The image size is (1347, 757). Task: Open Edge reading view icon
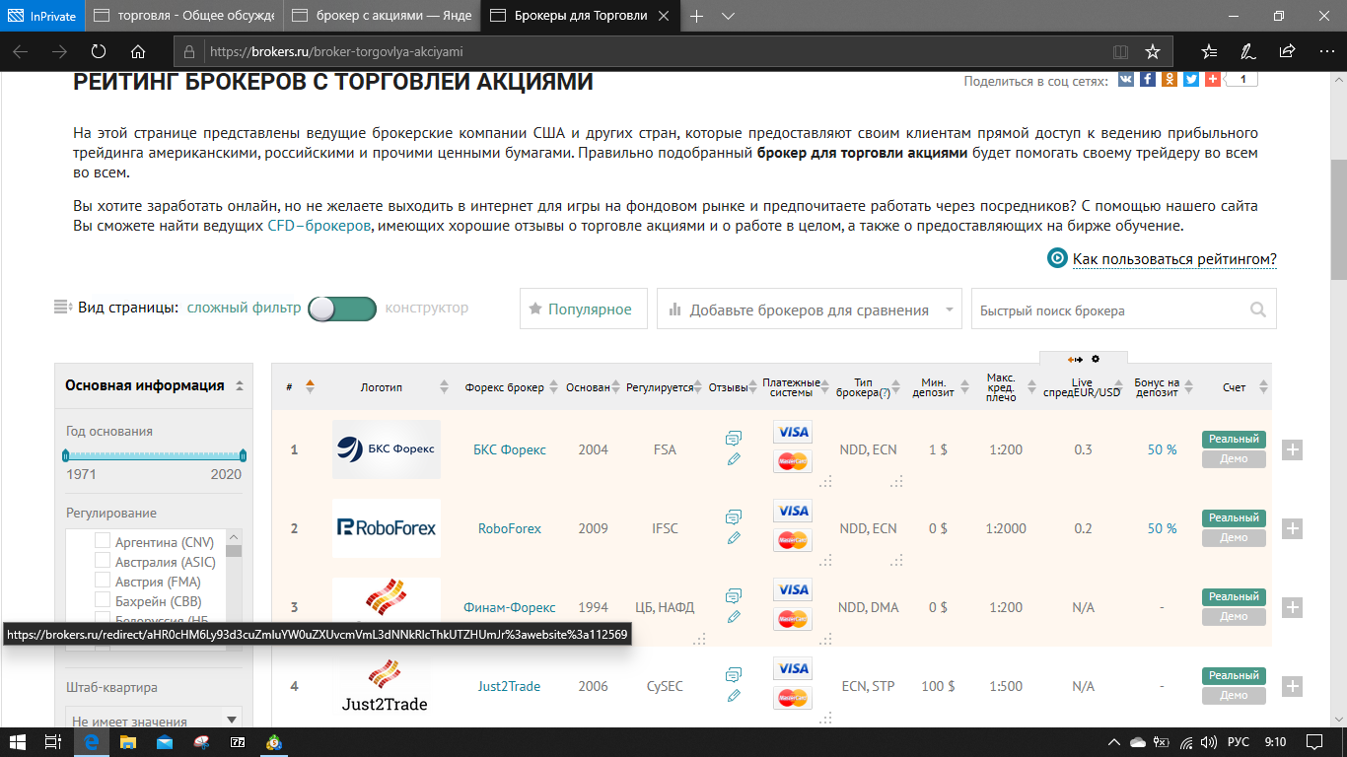(x=1120, y=51)
